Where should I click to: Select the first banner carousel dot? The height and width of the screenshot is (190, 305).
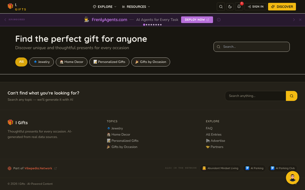click(144, 25)
